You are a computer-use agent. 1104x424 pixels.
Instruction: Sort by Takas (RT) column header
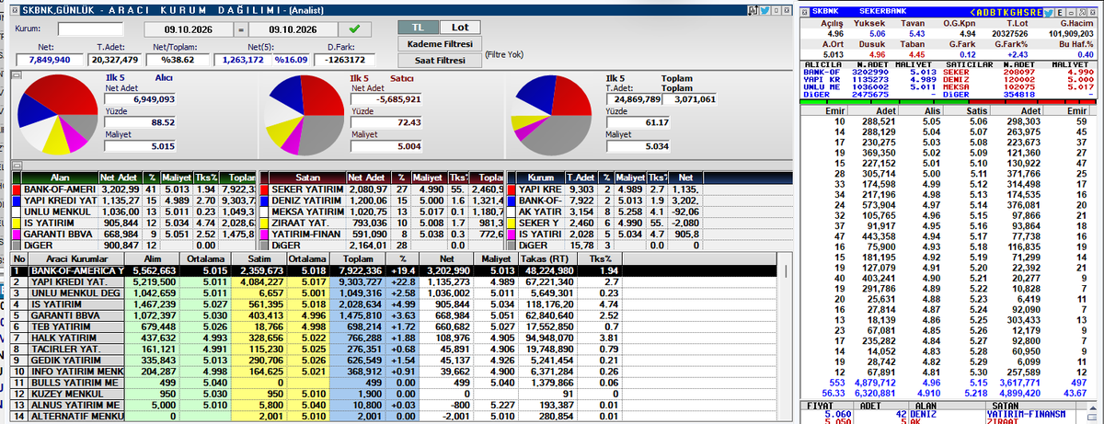tap(546, 258)
